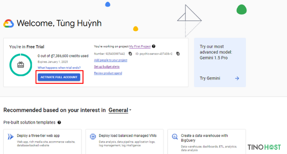Open Deploy a three-tier web app card
The height and width of the screenshot is (154, 287).
coord(43,142)
